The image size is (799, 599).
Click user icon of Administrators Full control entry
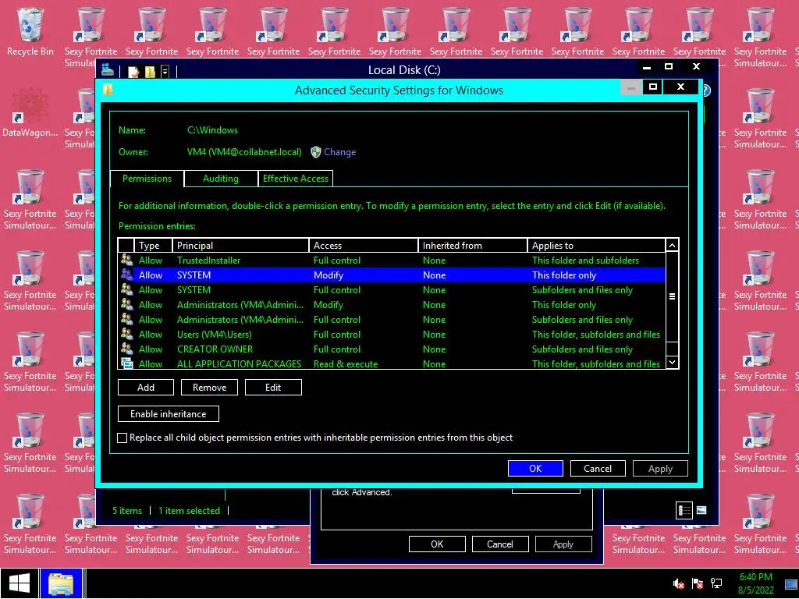(126, 319)
